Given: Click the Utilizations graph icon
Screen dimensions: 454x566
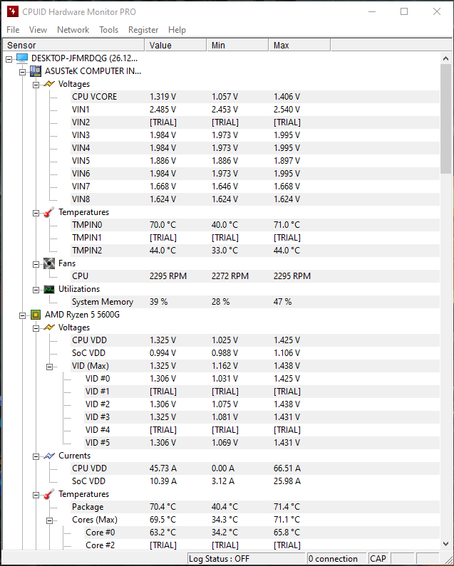Looking at the screenshot, I should point(49,289).
